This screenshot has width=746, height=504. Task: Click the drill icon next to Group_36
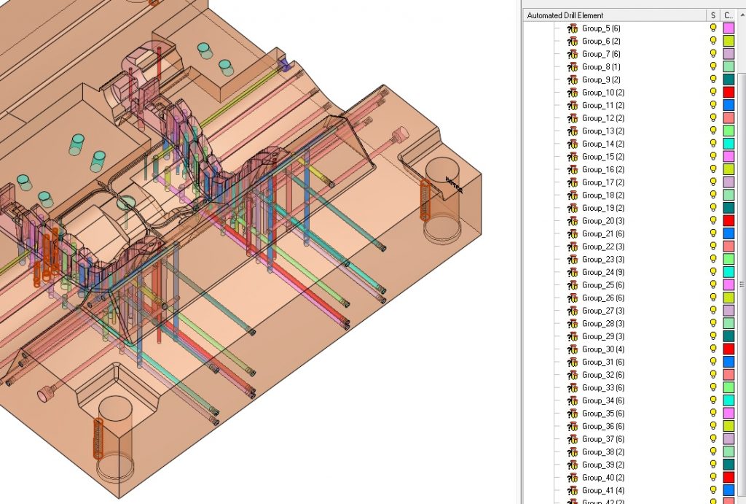tap(573, 426)
